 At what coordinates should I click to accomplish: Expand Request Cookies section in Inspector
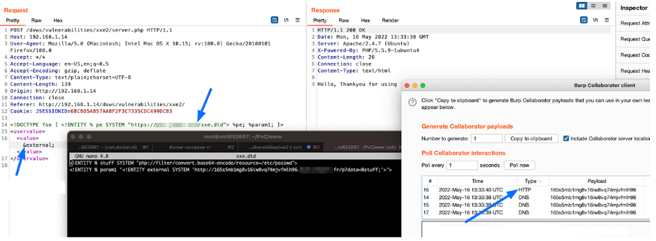(x=635, y=55)
